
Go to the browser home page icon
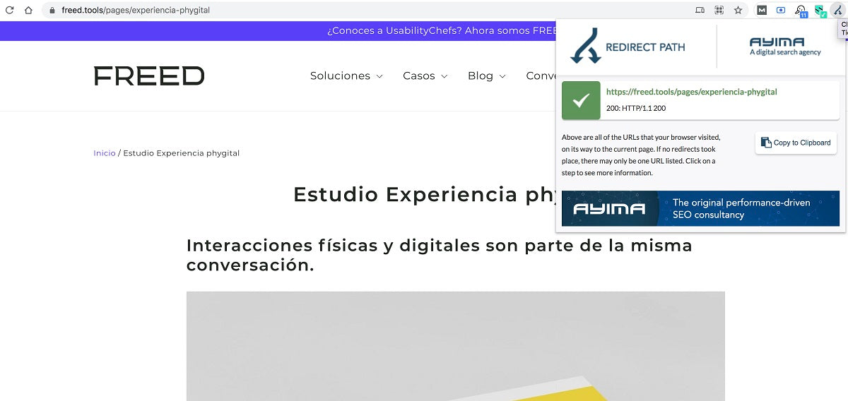[x=28, y=10]
